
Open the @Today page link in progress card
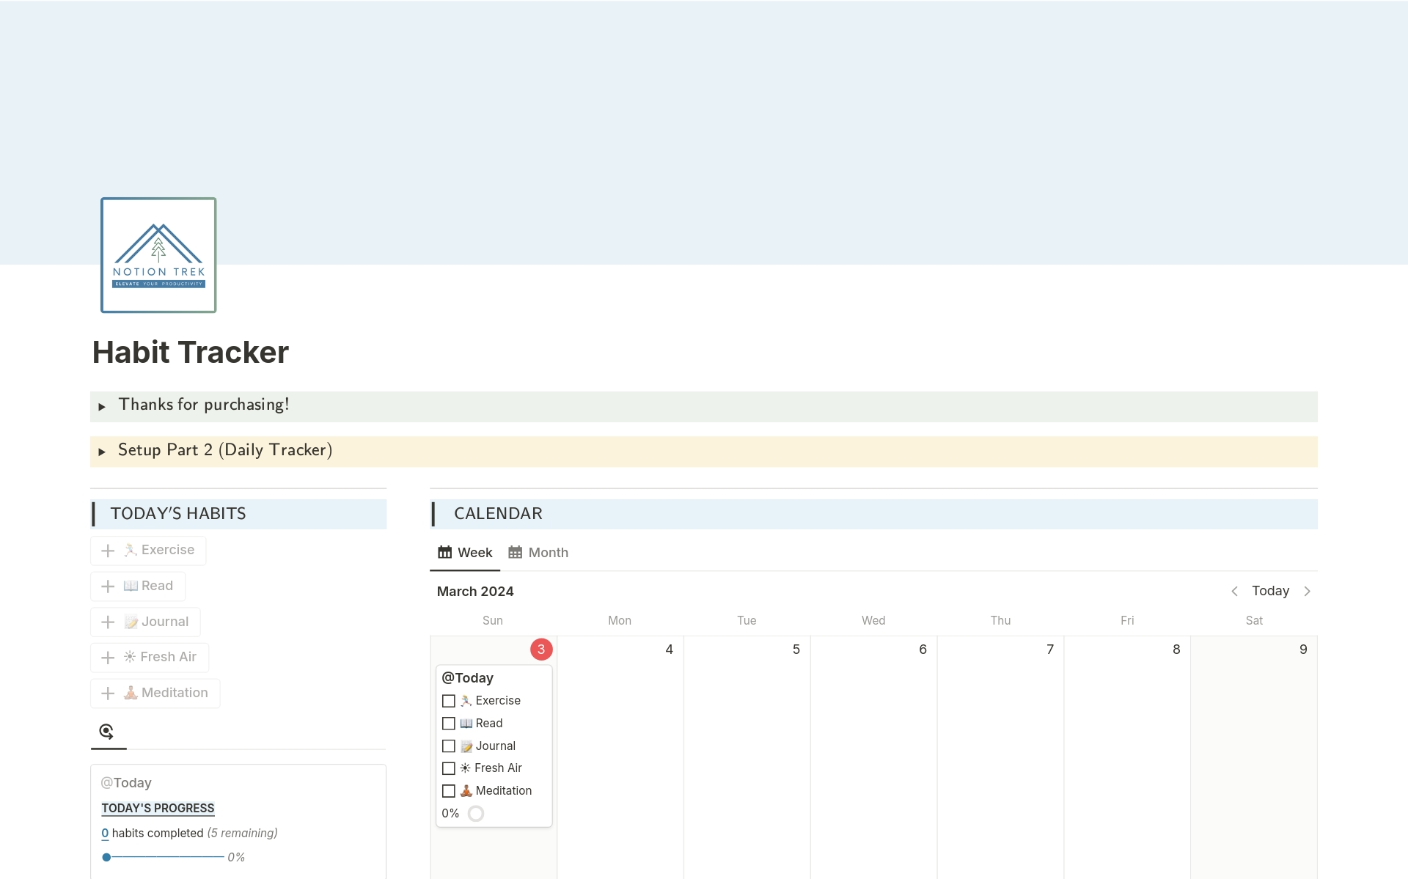126,783
